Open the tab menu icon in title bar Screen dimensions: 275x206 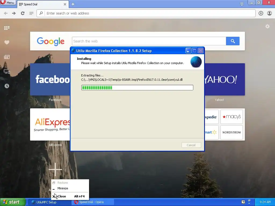(x=242, y=4)
